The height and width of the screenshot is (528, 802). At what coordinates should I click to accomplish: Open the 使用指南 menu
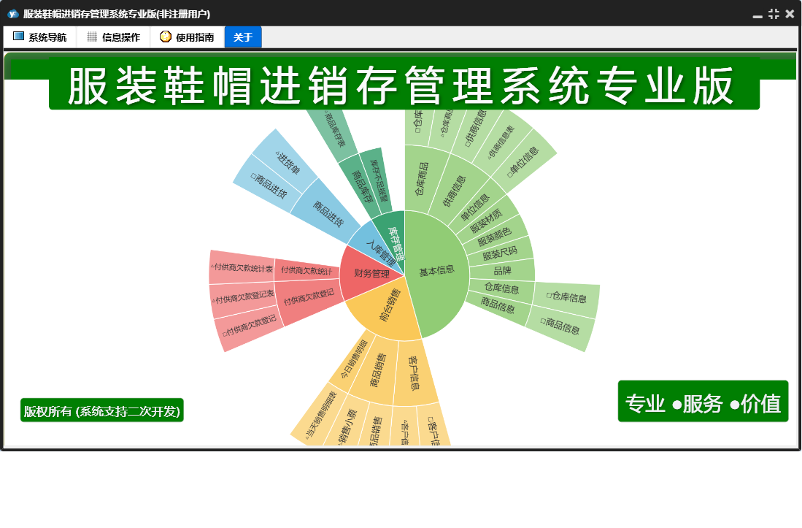tap(187, 37)
